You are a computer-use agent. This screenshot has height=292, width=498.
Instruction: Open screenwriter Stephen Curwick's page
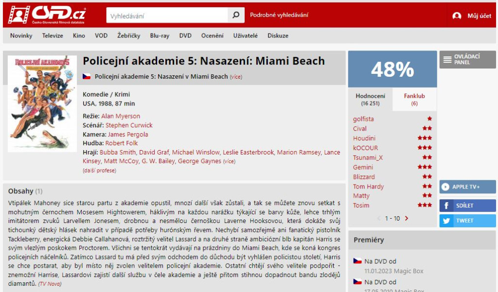click(129, 125)
